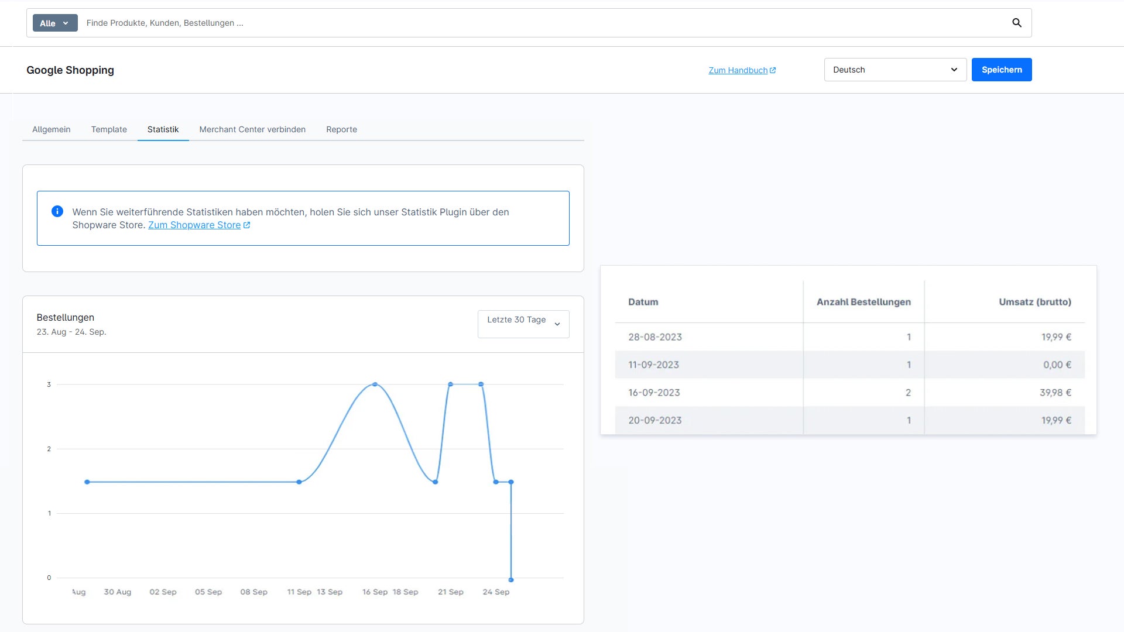Open the Merchant Center verbinden tab
1124x632 pixels.
pos(252,129)
